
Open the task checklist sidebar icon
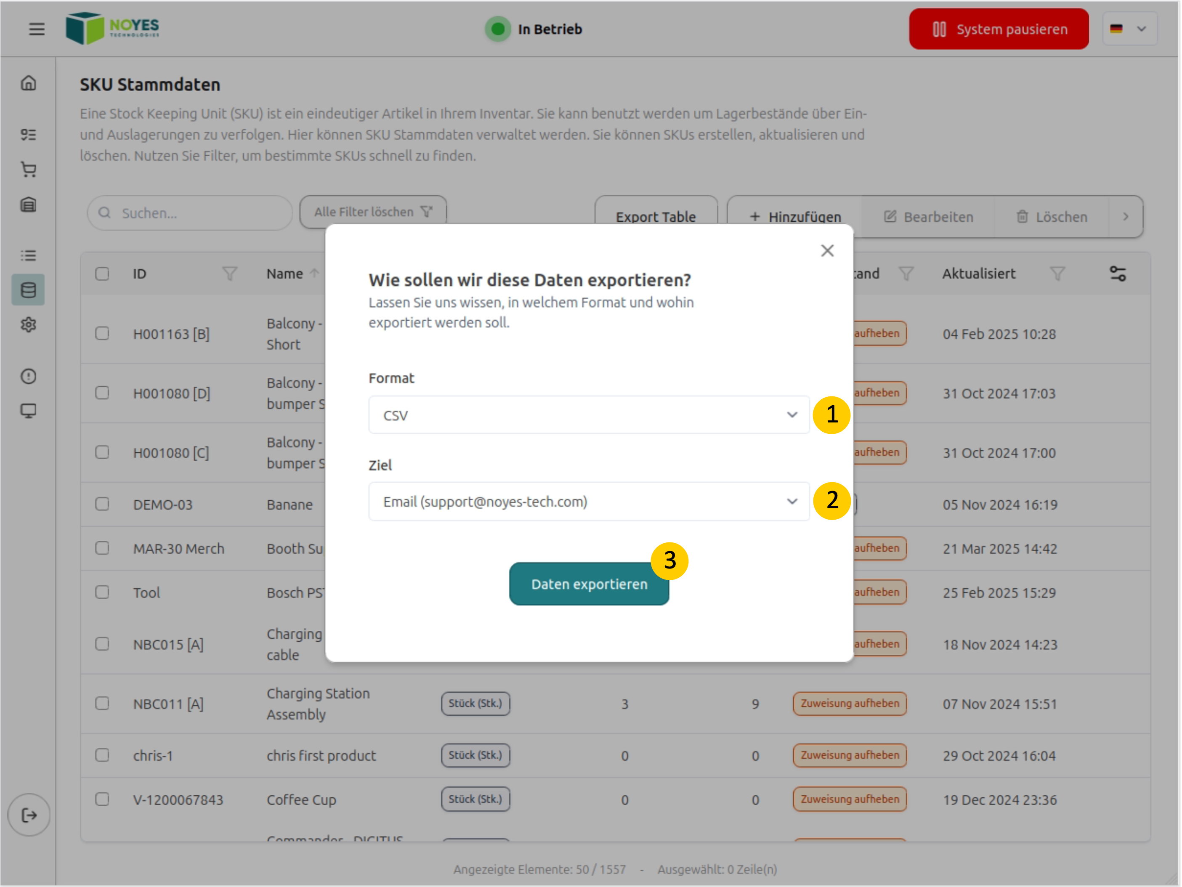(28, 135)
